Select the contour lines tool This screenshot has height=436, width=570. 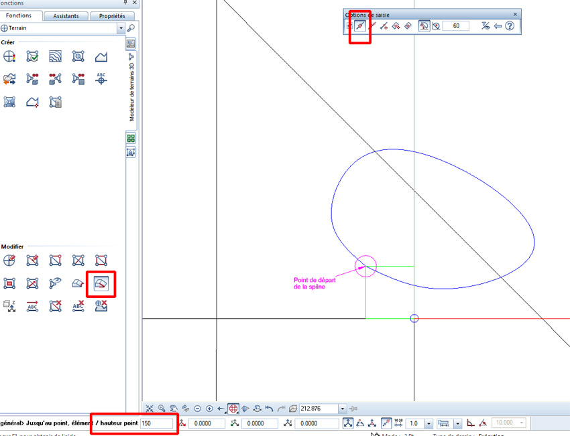[x=55, y=57]
